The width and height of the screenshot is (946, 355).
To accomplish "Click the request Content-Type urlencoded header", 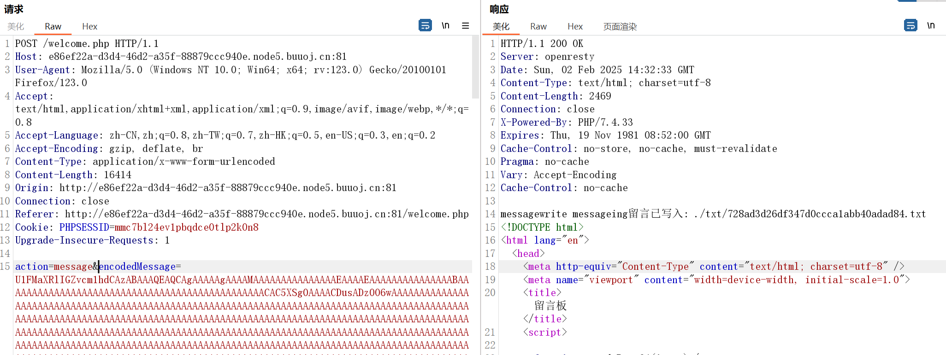I will (x=145, y=162).
